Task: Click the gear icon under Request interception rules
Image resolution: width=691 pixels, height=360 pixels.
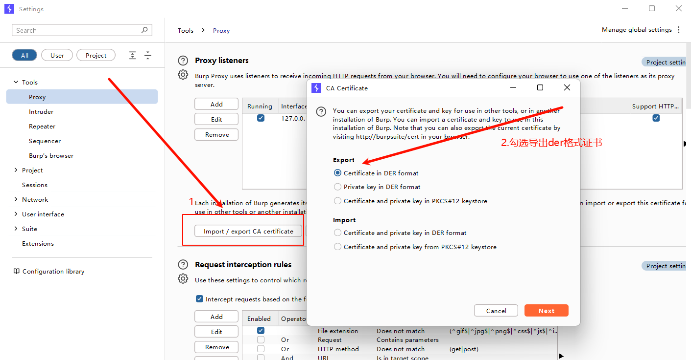Action: pyautogui.click(x=183, y=278)
